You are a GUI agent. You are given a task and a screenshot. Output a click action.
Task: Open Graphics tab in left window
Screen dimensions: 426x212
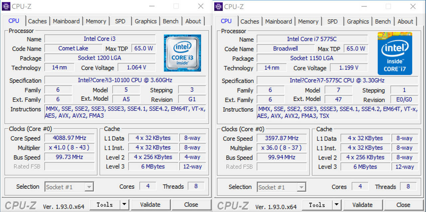coord(145,21)
